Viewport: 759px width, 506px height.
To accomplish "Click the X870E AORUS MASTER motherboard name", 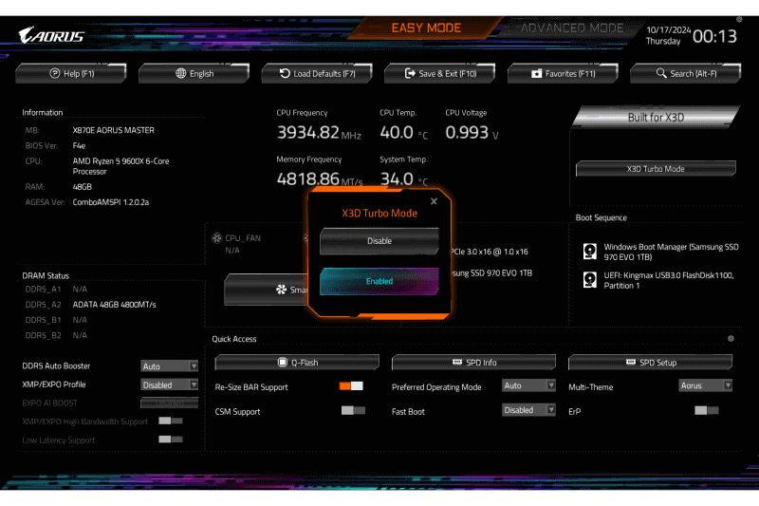I will click(x=113, y=130).
